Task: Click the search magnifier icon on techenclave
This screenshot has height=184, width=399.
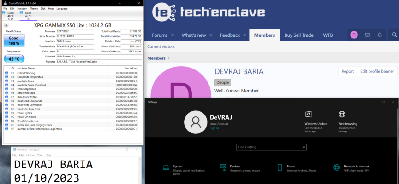Action: [394, 35]
